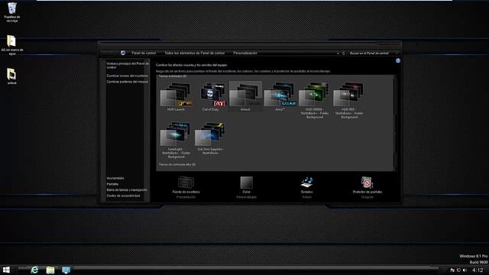The height and width of the screenshot is (275, 489).
Task: Open the volume speaker tray icon
Action: point(465,270)
